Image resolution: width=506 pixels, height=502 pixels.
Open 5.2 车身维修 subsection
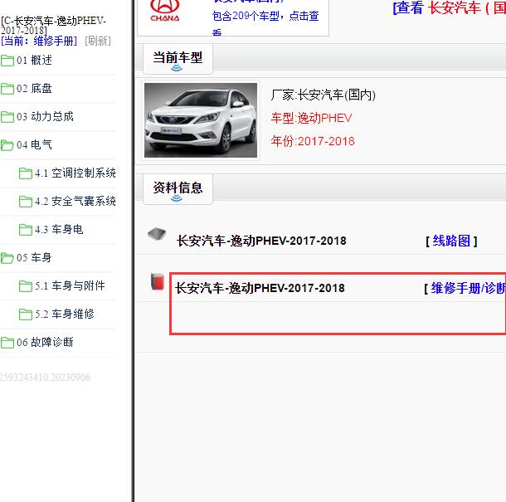pyautogui.click(x=65, y=314)
